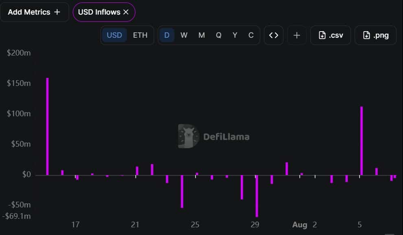The width and height of the screenshot is (403, 235).
Task: Open the Add Metrics dropdown
Action: [35, 12]
